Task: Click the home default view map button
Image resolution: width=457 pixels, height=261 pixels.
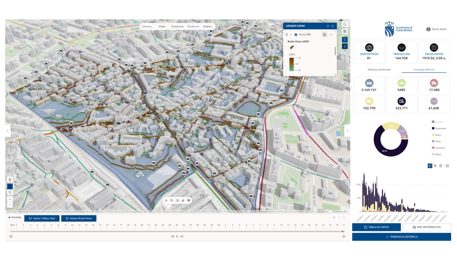Action: pyautogui.click(x=10, y=180)
